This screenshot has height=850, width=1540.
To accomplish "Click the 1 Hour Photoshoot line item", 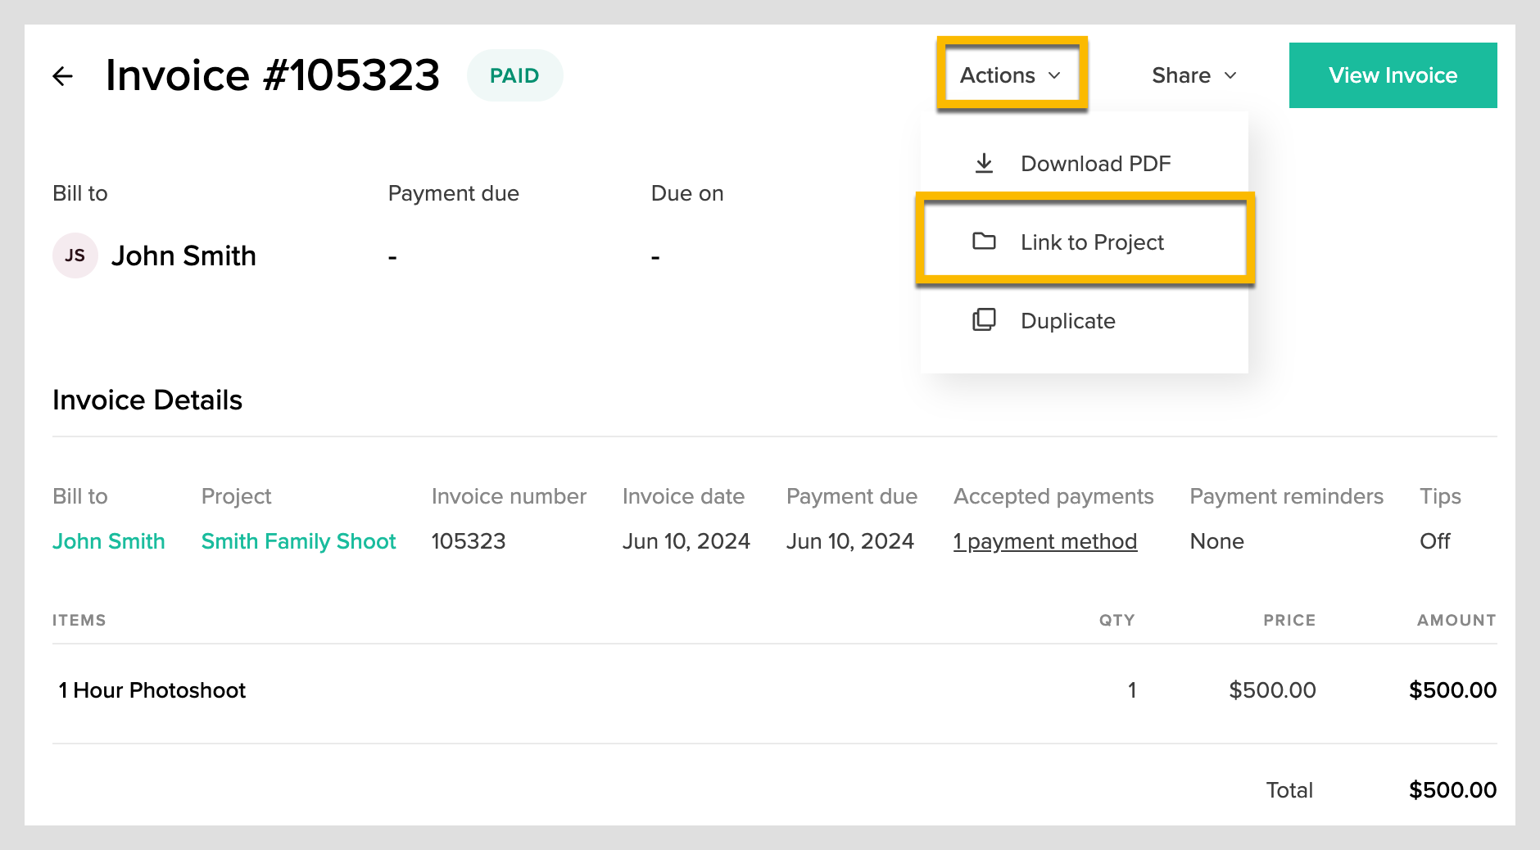I will (152, 690).
